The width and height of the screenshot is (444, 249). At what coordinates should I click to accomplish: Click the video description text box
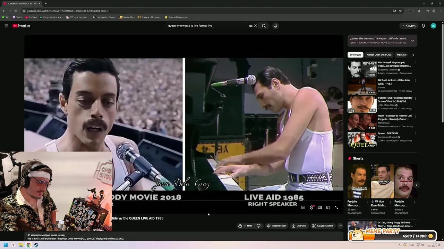[184, 237]
